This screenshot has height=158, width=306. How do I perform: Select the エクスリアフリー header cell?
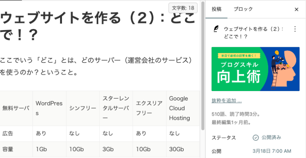[x=150, y=108]
